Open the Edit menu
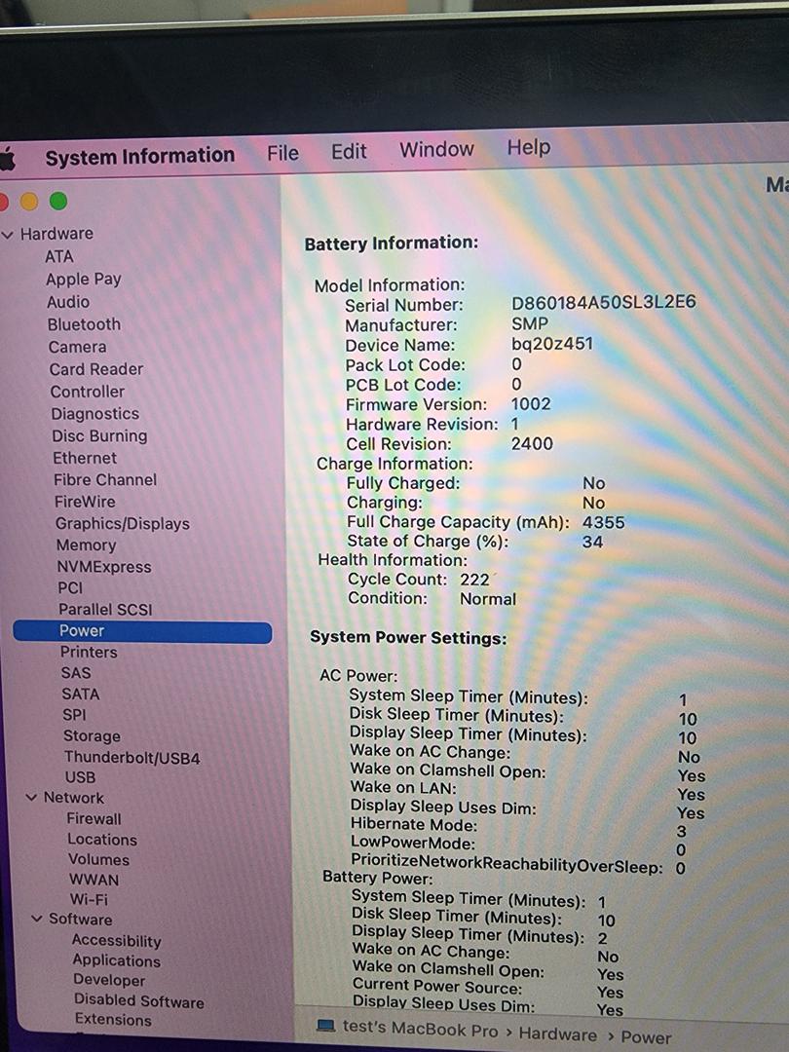 [349, 151]
